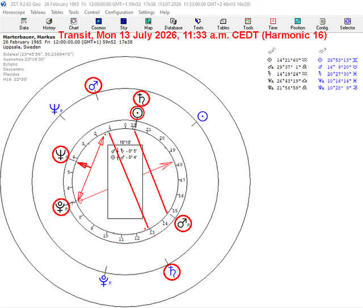Open the Tables toolbar icon
The height and width of the screenshot is (308, 363).
[223, 22]
